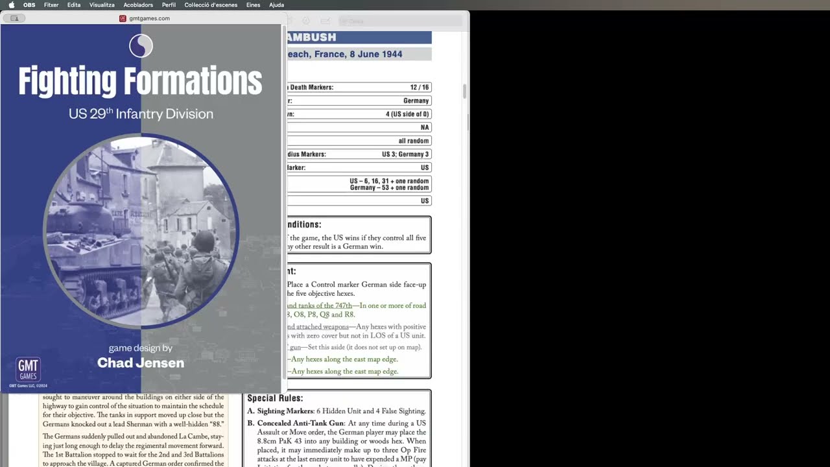Click the NA value cell
This screenshot has height=467, width=830.
425,128
